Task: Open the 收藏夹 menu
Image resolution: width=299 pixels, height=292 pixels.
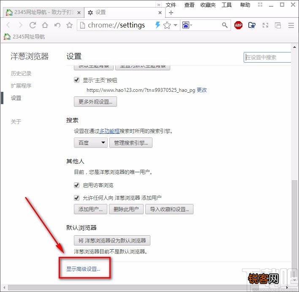Action: (208, 5)
